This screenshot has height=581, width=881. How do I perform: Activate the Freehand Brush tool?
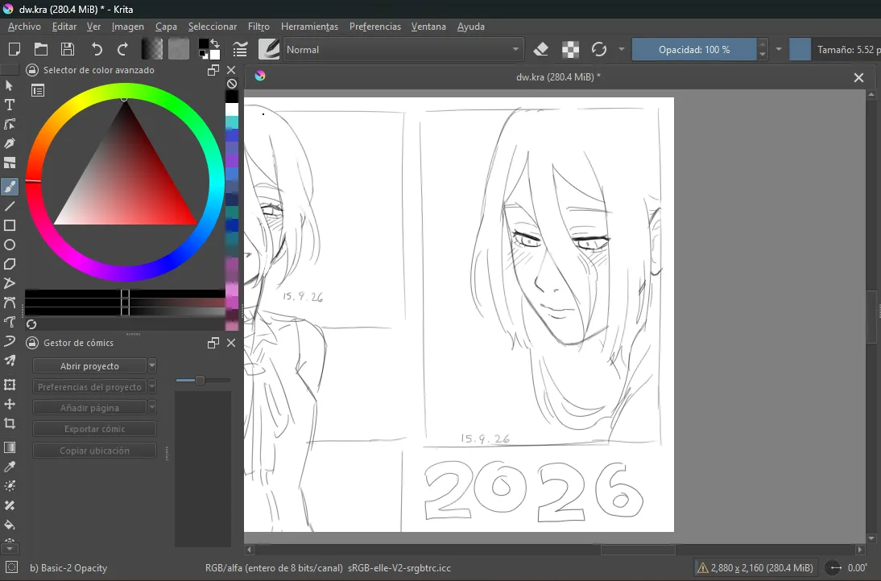[10, 187]
